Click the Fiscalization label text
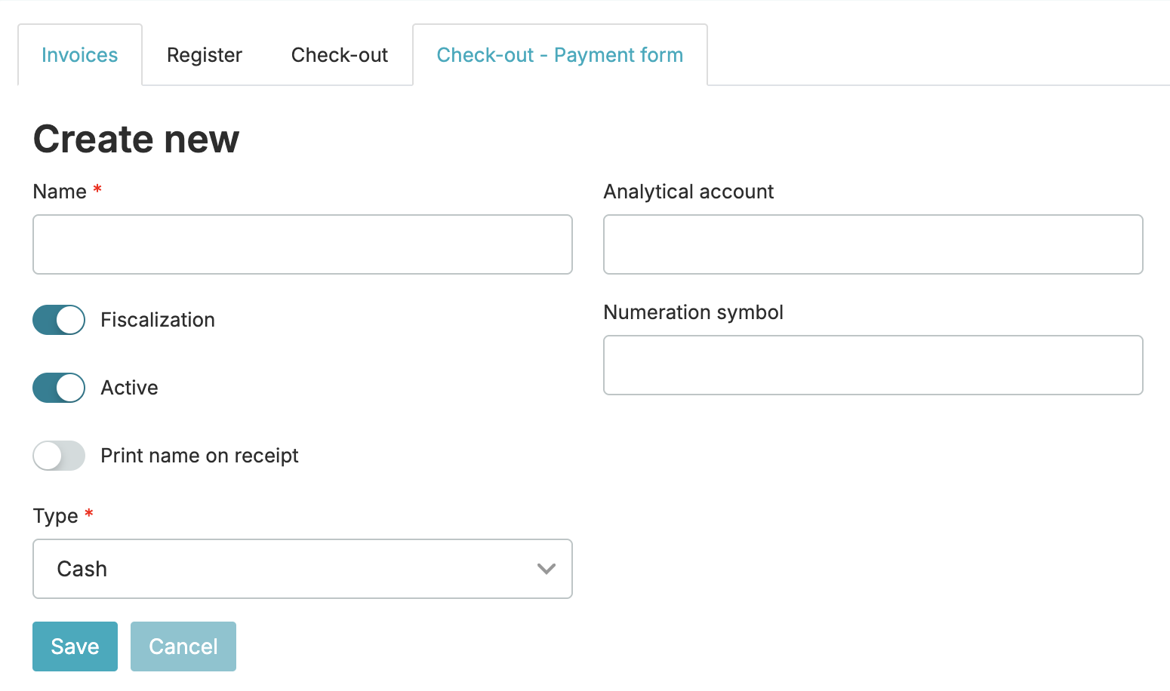The width and height of the screenshot is (1170, 691). tap(158, 320)
